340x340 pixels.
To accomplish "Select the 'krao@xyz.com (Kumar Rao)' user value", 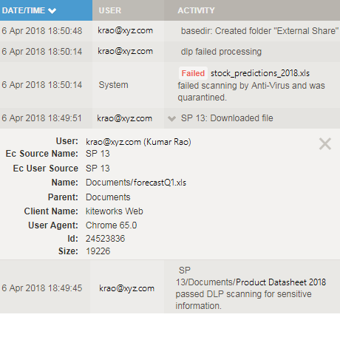I will 138,142.
